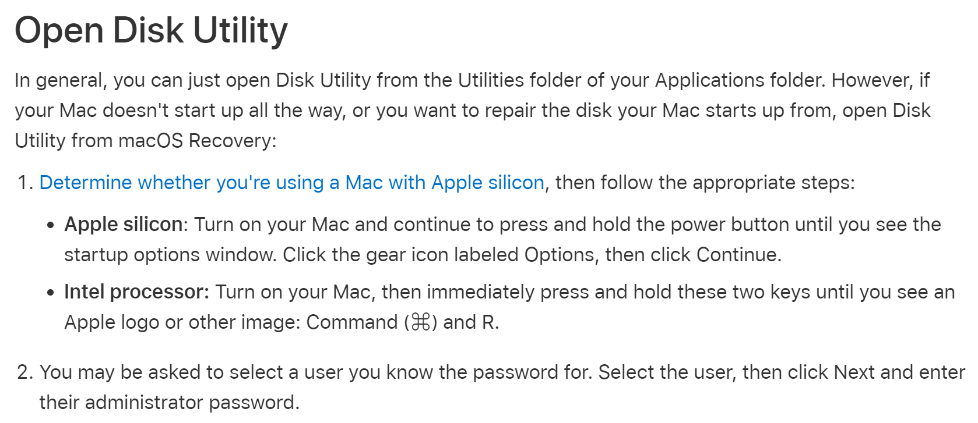Click list number 1 marker

[26, 183]
